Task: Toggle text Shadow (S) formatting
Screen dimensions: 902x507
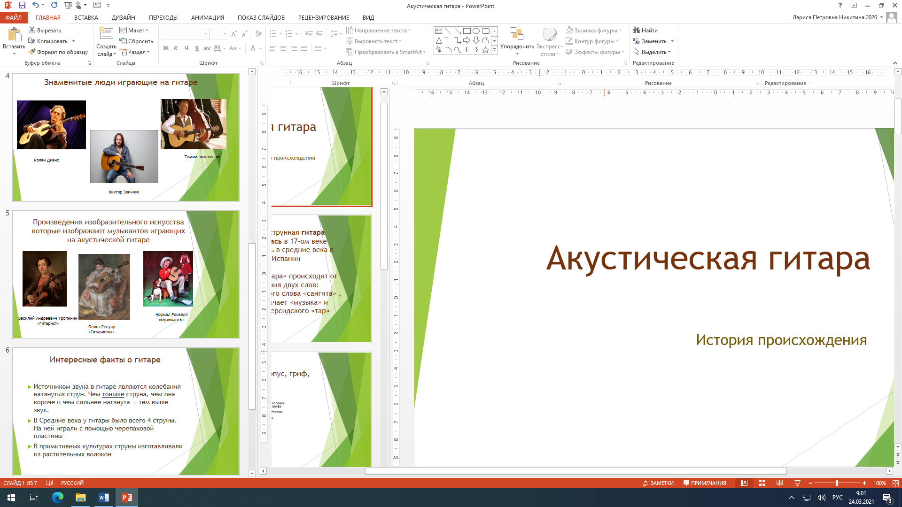Action: pyautogui.click(x=196, y=48)
